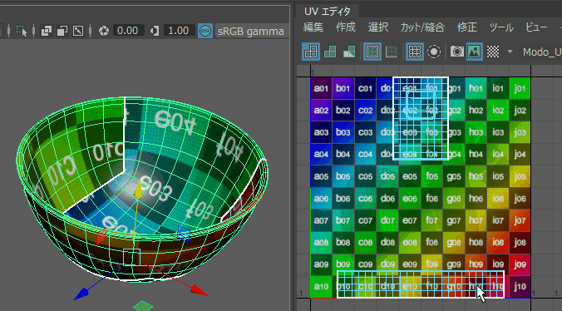Viewport: 562px width, 311px height.
Task: Open the Modo_U texture name combo box
Action: point(540,52)
